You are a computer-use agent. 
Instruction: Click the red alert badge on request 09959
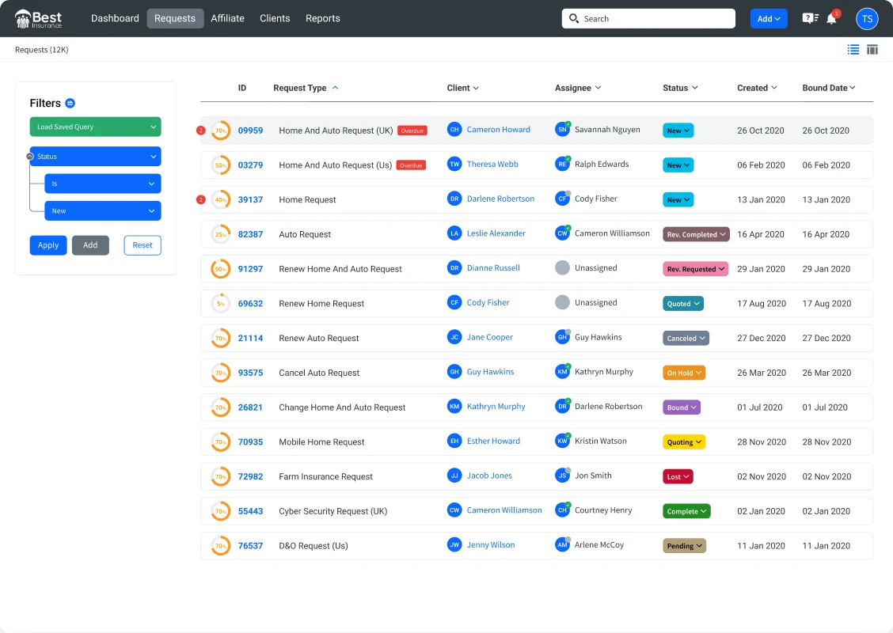click(x=200, y=131)
